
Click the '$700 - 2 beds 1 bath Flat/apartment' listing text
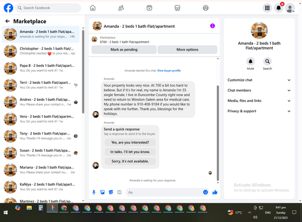(x=124, y=42)
